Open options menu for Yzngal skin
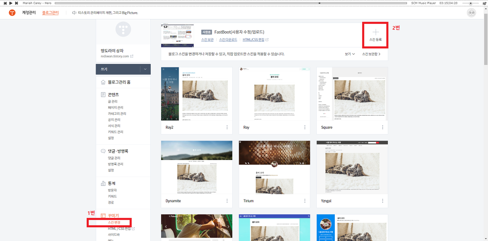The width and height of the screenshot is (488, 241). click(x=383, y=201)
